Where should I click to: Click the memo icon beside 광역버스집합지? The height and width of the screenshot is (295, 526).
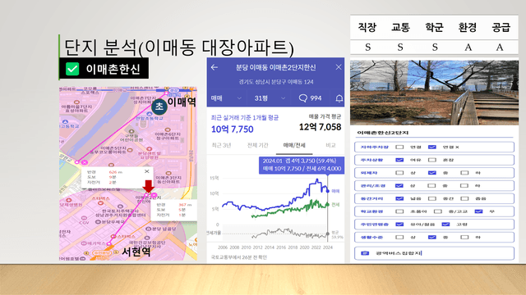click(365, 253)
